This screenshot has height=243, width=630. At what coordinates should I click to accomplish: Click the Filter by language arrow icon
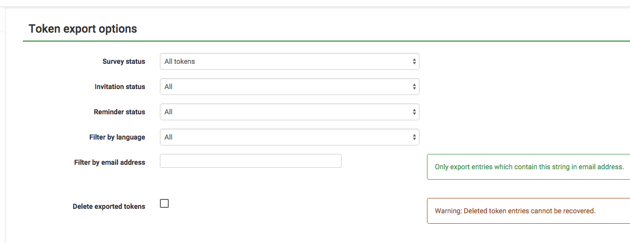point(414,137)
